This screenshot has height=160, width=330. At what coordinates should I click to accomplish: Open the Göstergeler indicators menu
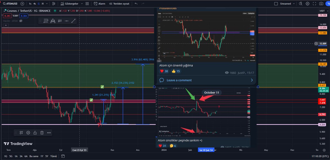tap(69, 4)
